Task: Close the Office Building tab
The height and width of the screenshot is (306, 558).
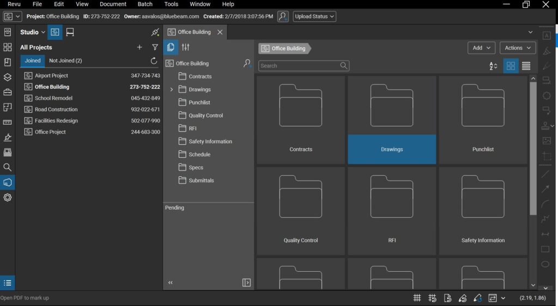Action: point(220,32)
